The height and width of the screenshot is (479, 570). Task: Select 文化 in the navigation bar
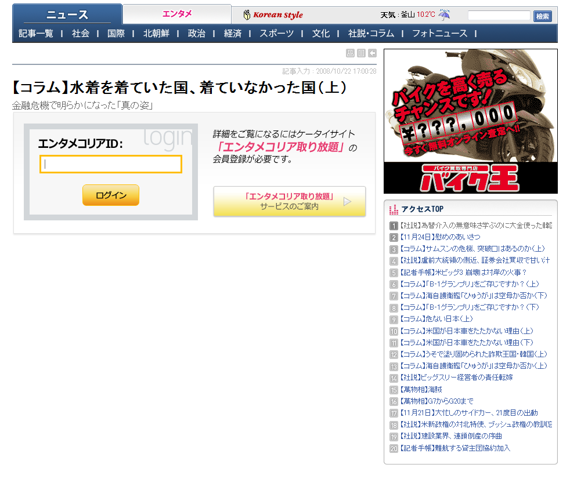320,34
